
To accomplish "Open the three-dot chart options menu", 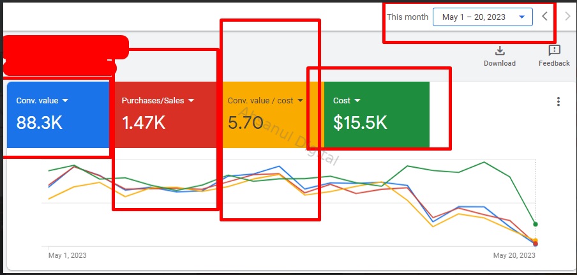I will [558, 101].
